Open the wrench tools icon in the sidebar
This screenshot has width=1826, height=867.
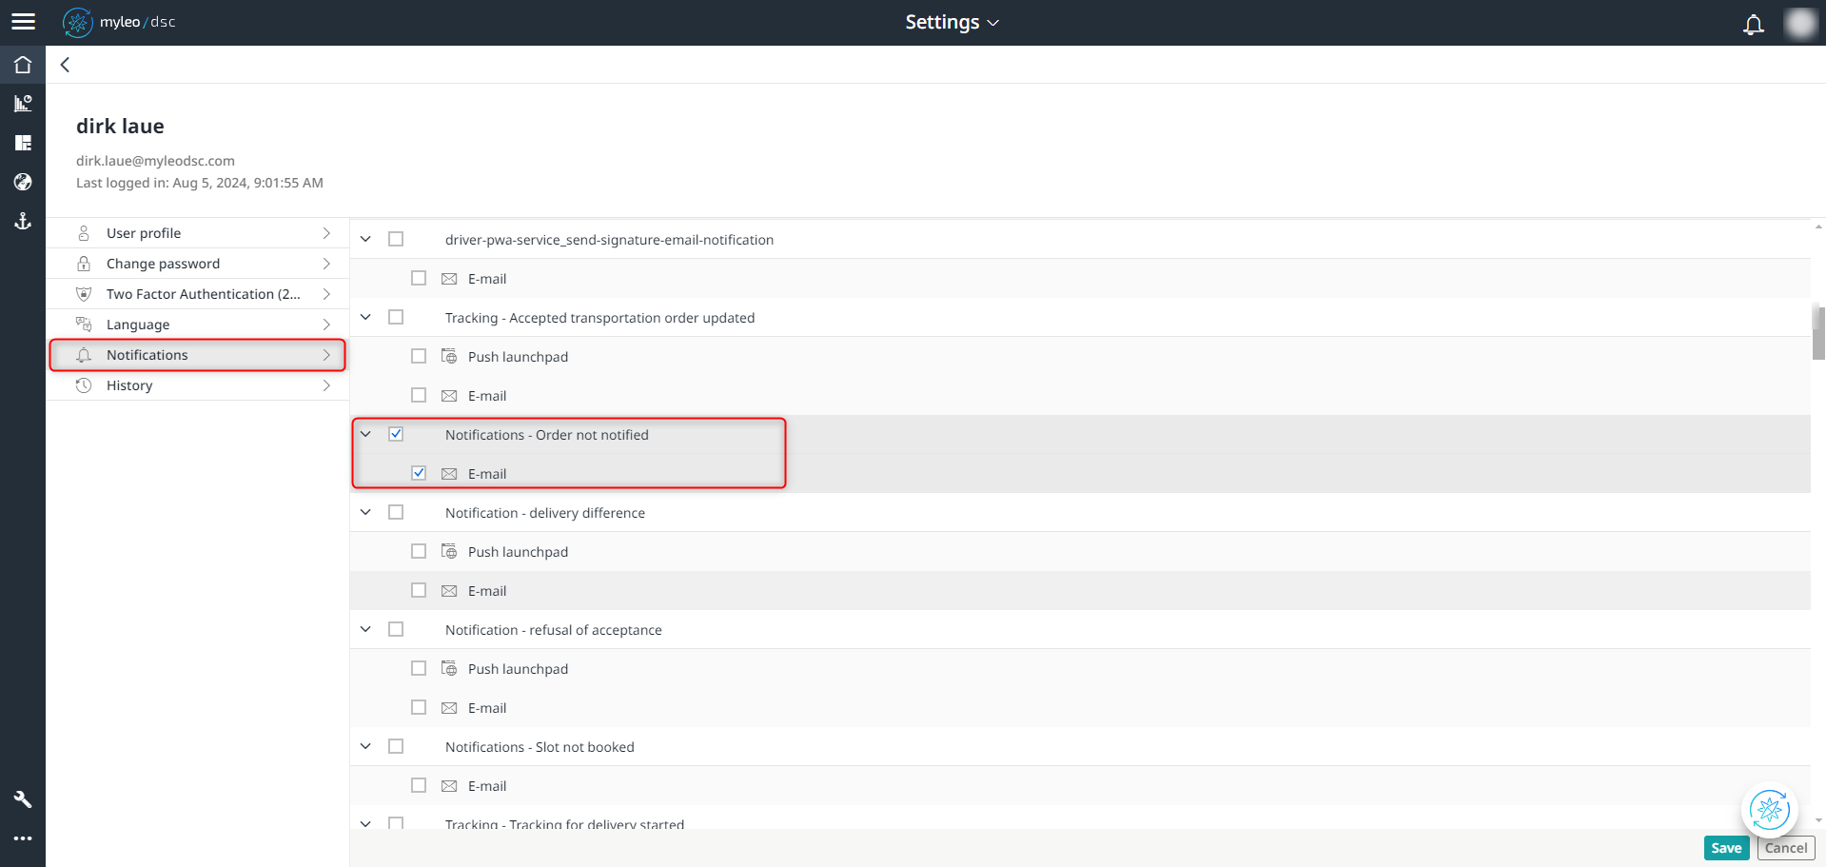point(23,798)
